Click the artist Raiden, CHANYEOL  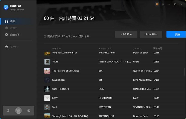115,62
